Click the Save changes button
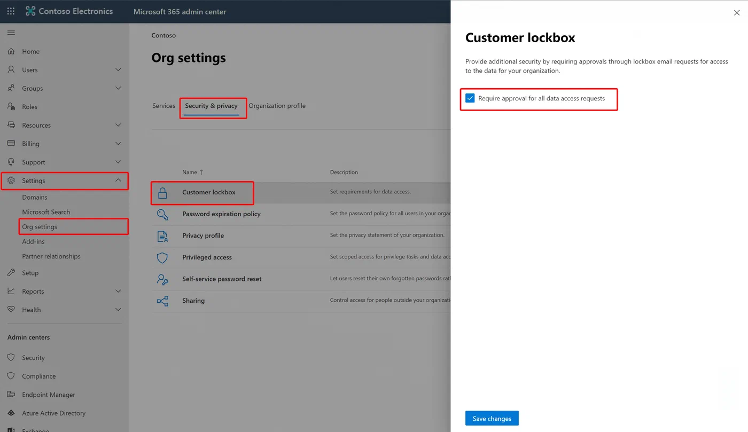Viewport: 748px width, 432px height. click(x=492, y=419)
